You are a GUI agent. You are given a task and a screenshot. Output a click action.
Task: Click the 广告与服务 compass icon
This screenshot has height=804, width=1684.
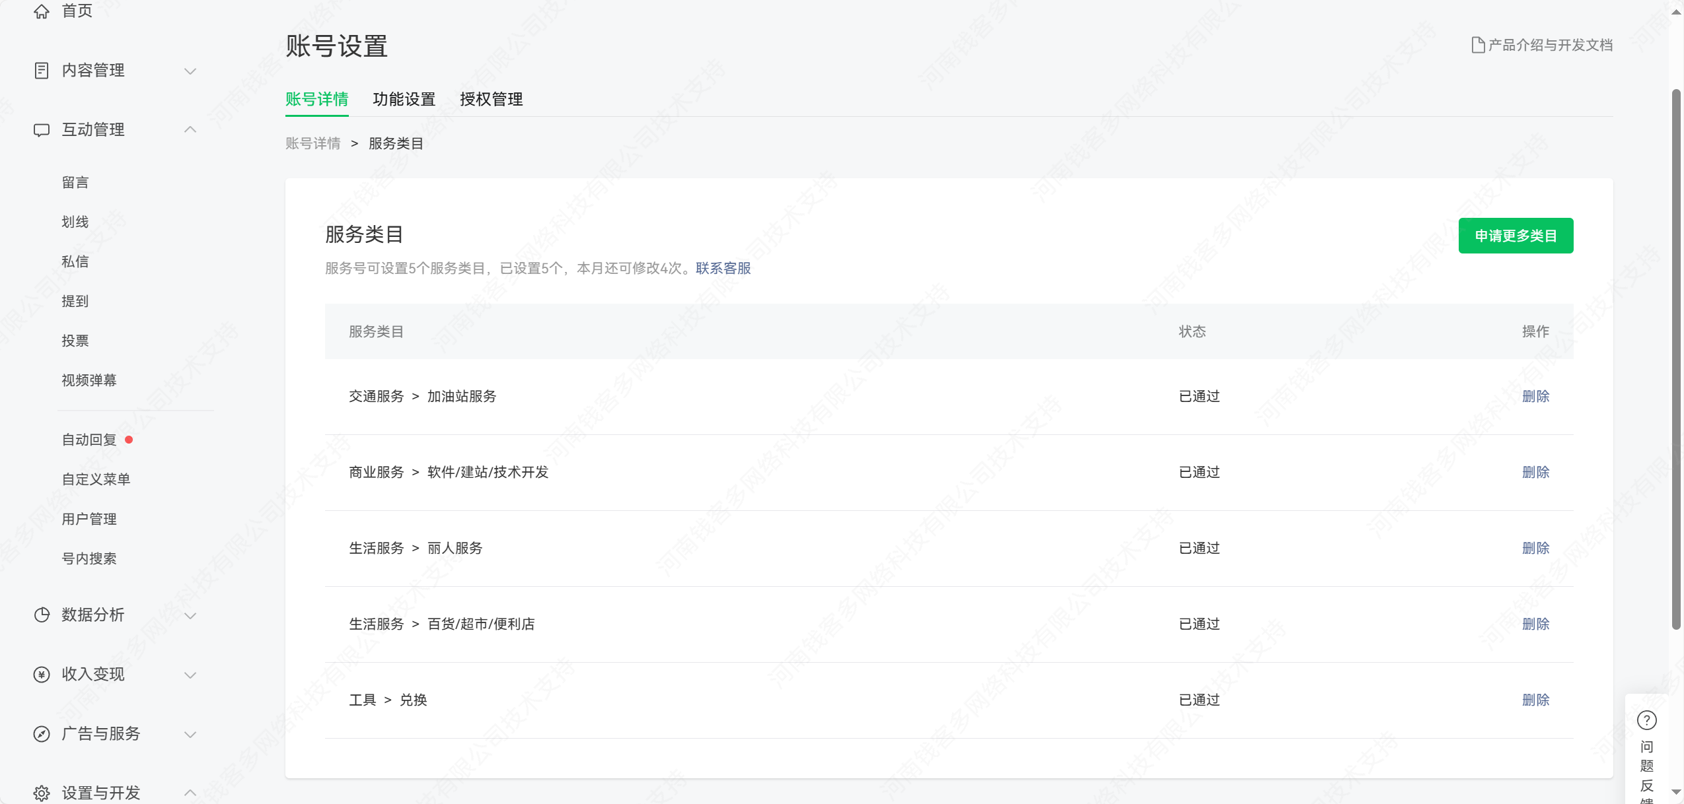pyautogui.click(x=42, y=734)
